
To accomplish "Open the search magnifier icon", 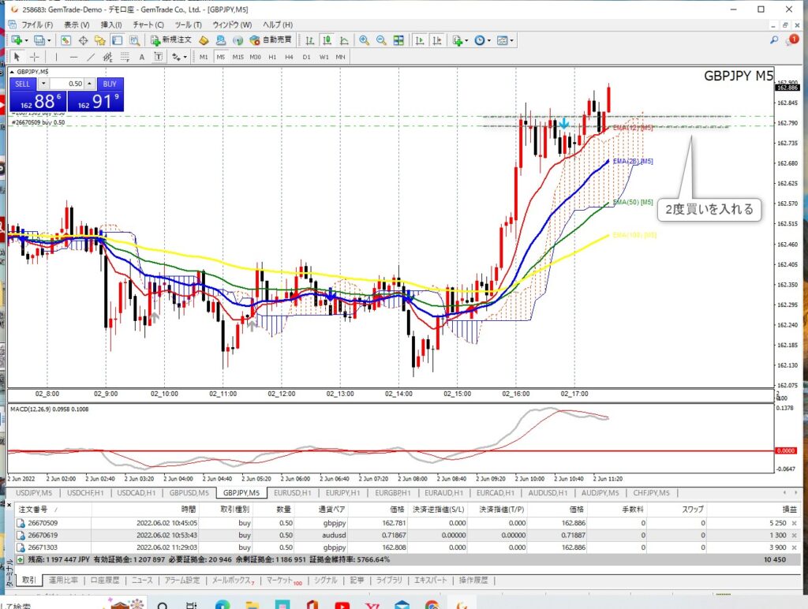I will (x=773, y=39).
